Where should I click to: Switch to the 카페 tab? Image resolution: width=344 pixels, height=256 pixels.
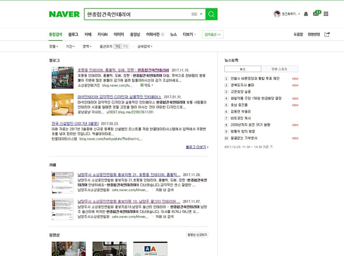pyautogui.click(x=88, y=34)
